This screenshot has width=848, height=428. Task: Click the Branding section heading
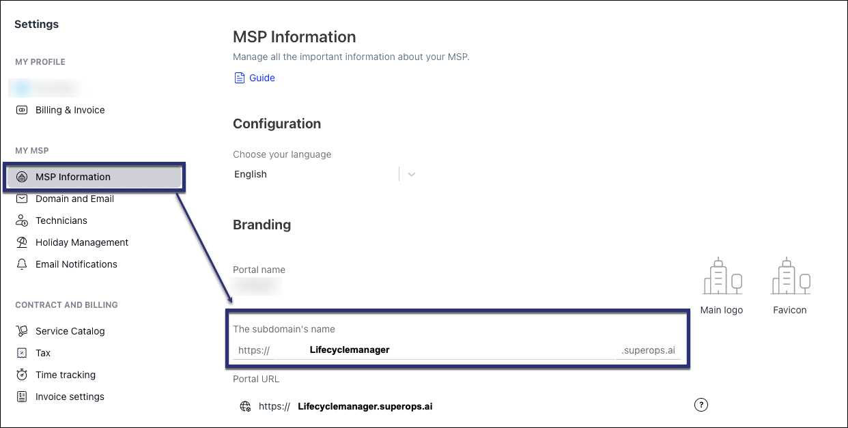click(262, 225)
